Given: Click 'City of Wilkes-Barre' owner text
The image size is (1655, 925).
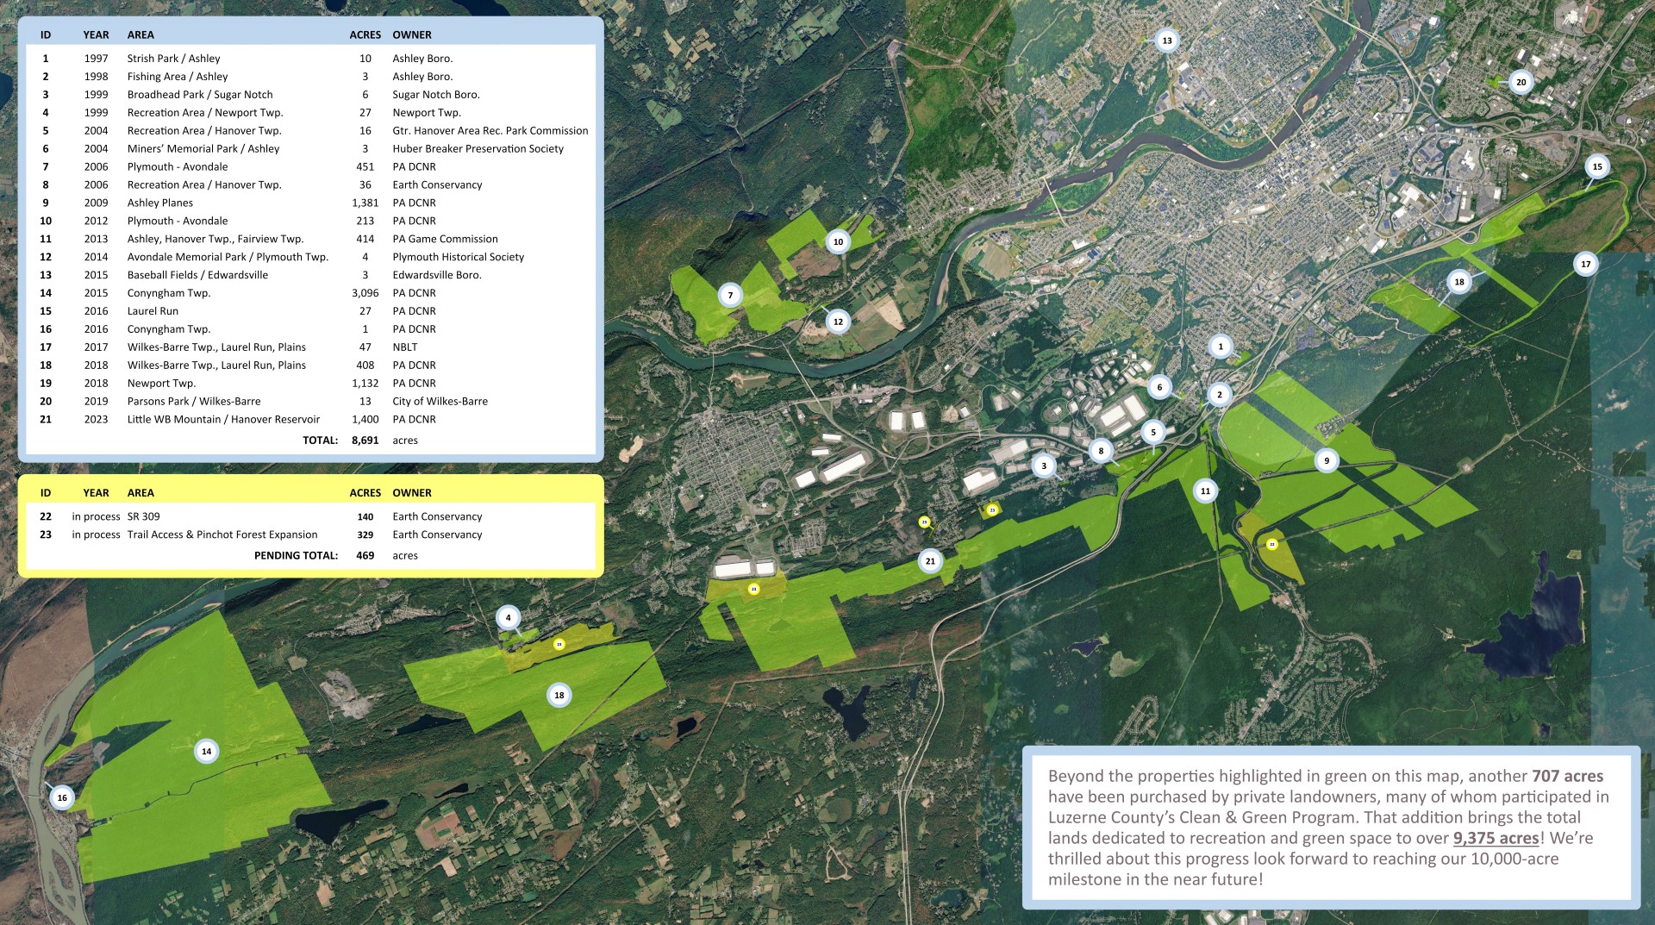Looking at the screenshot, I should click(440, 402).
